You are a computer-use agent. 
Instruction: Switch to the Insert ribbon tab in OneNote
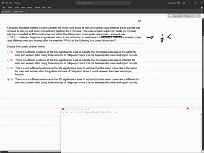pyautogui.click(x=17, y=8)
